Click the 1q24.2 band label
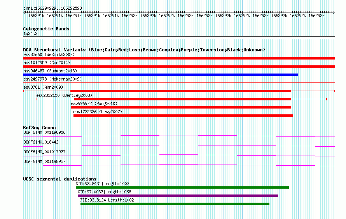The width and height of the screenshot is (346, 219). click(30, 33)
